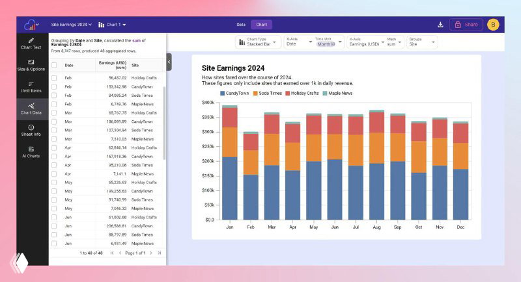Click the Share button

(x=466, y=25)
